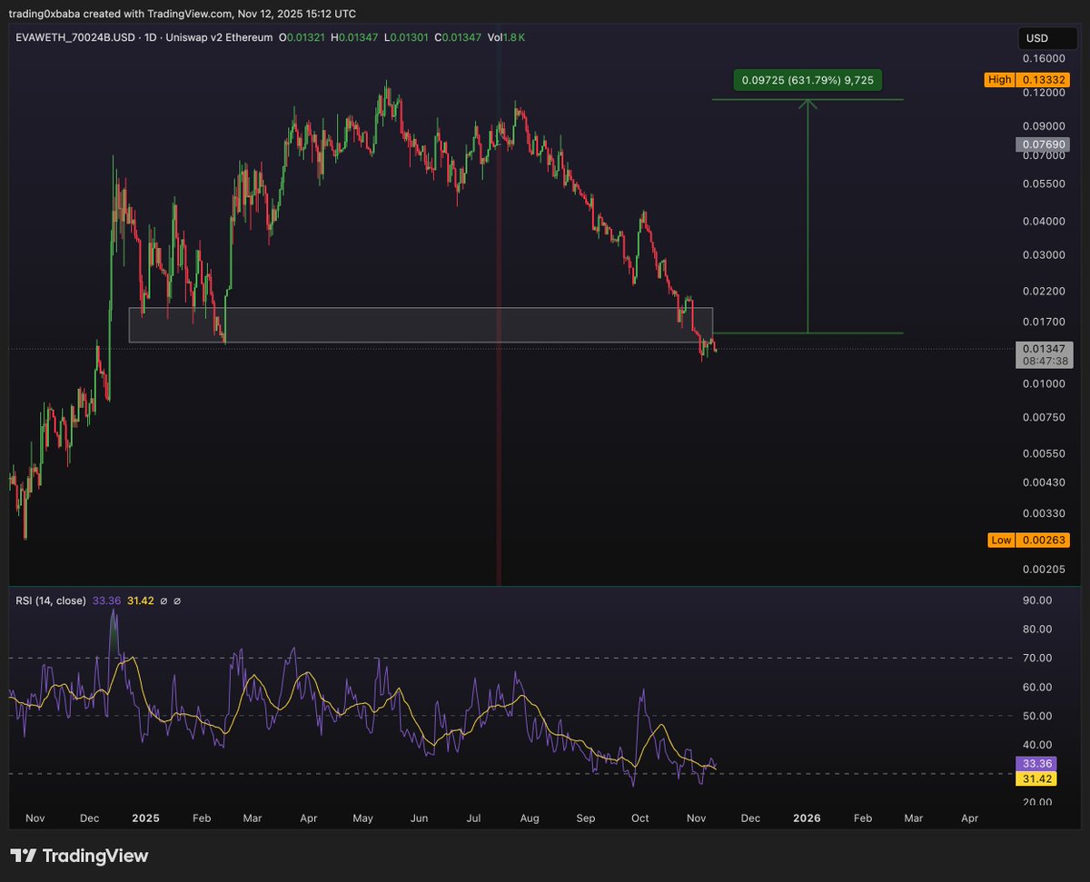Click the 2025 label on the time axis
Viewport: 1090px width, 882px height.
(145, 818)
